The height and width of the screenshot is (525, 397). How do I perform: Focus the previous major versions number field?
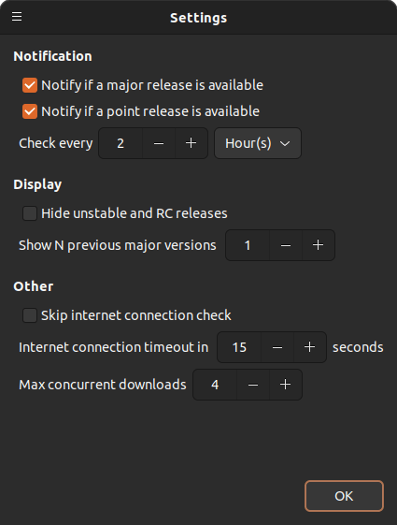pyautogui.click(x=248, y=245)
